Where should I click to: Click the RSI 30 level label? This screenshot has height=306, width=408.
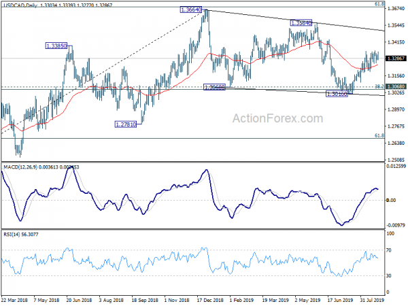pos(388,275)
